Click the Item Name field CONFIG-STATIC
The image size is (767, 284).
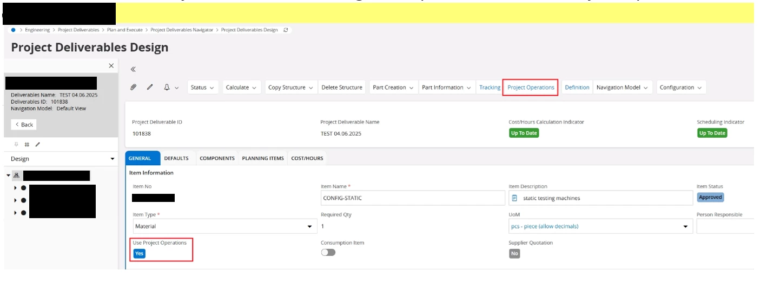[x=412, y=198]
